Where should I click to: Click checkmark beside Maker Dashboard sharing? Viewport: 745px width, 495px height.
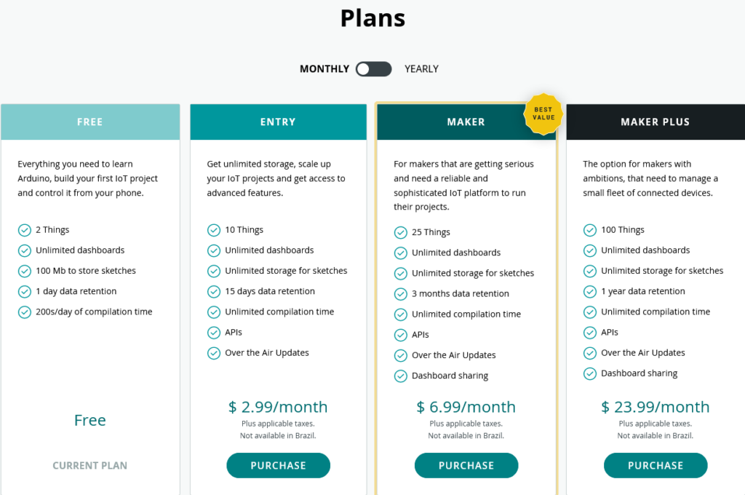click(x=401, y=376)
